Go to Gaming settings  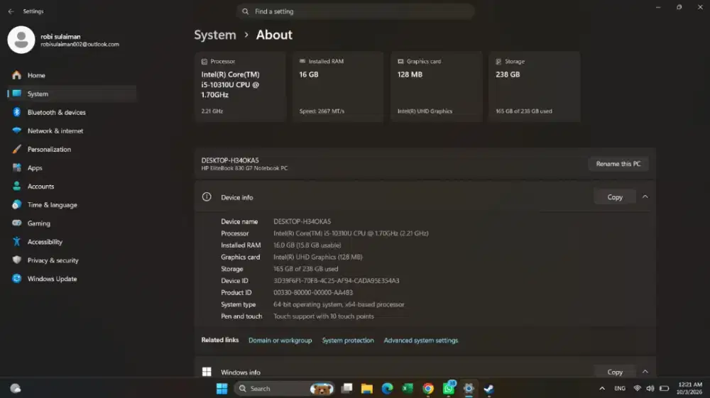click(x=72, y=223)
